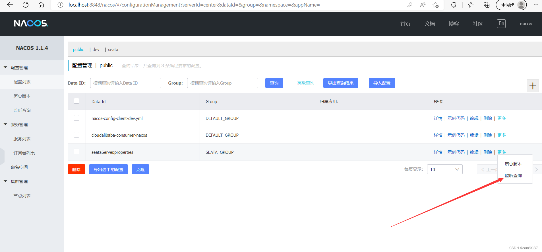Switch language with the En icon
Screen dimensions: 542x252
(x=501, y=24)
